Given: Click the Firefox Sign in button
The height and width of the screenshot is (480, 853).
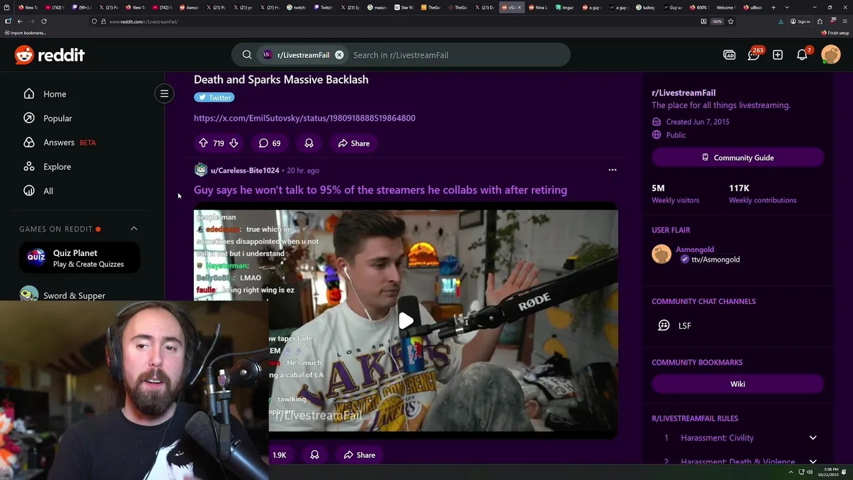Looking at the screenshot, I should (800, 21).
